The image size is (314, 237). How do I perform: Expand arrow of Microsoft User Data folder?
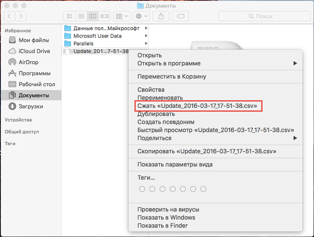pos(146,36)
